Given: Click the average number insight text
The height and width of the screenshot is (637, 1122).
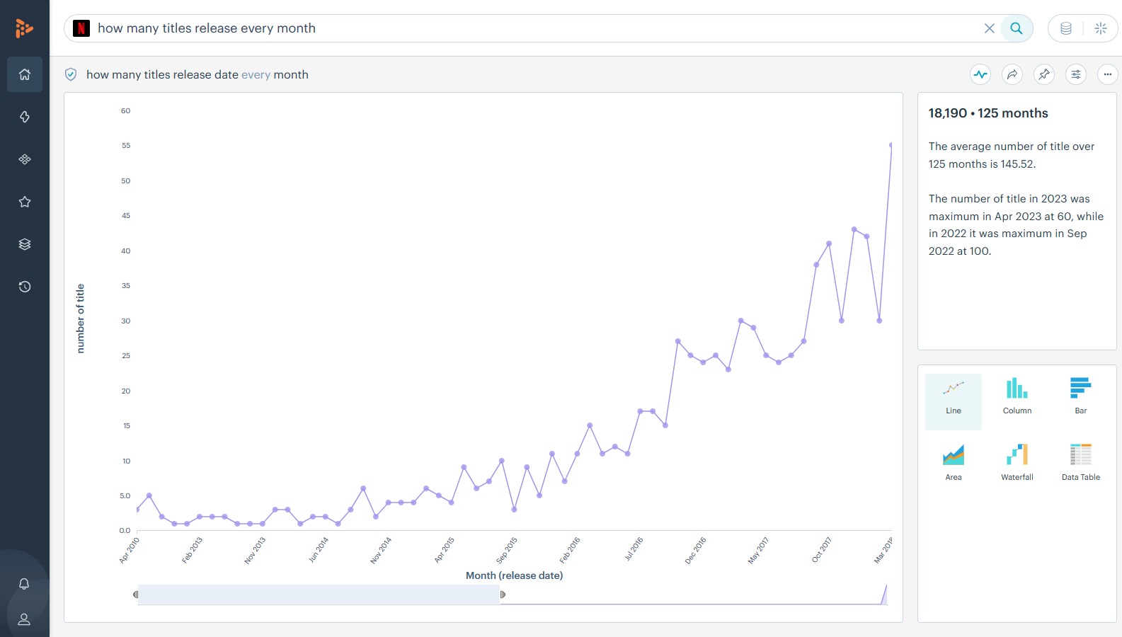Looking at the screenshot, I should pyautogui.click(x=1012, y=155).
